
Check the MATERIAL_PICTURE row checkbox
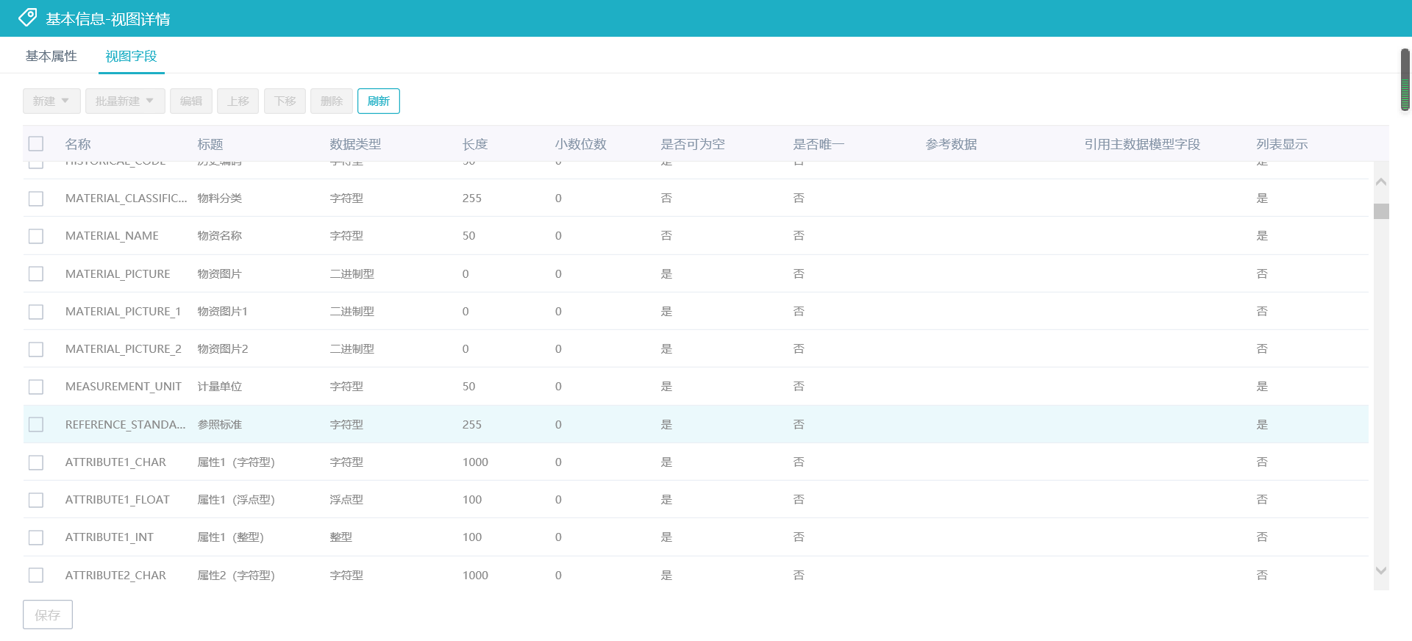click(x=36, y=273)
